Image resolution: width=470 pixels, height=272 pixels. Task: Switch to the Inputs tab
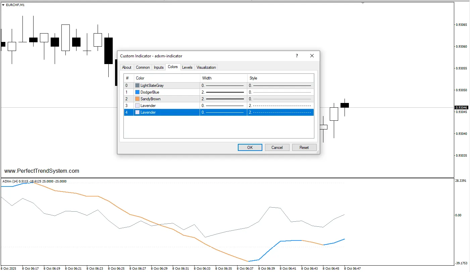(159, 67)
